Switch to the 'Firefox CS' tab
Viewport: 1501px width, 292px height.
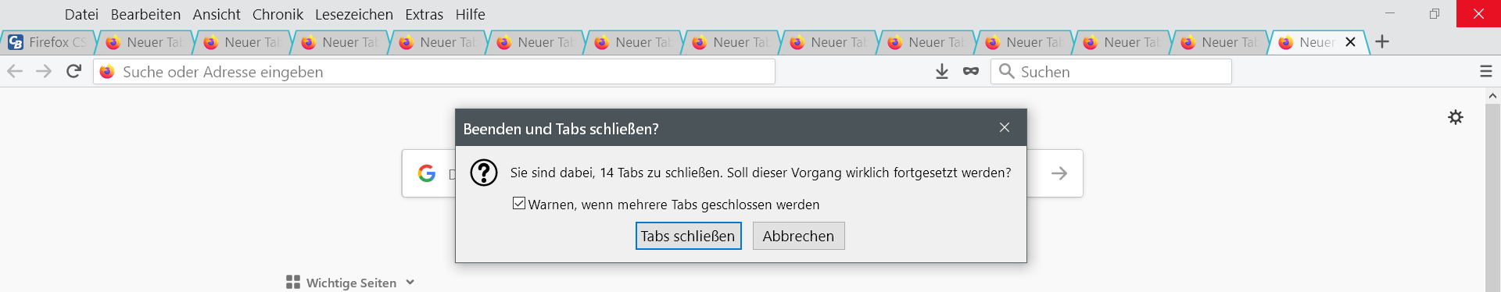click(48, 42)
